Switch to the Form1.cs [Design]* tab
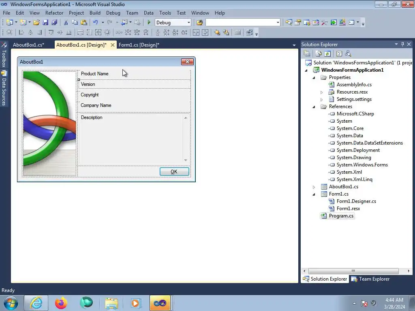Image resolution: width=415 pixels, height=311 pixels. [139, 45]
